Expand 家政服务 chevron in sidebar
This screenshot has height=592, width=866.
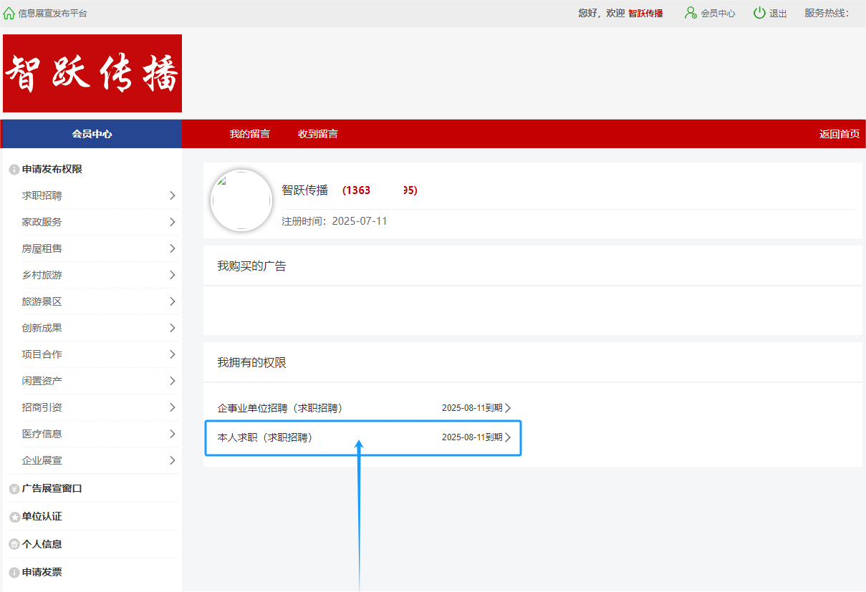[x=172, y=222]
